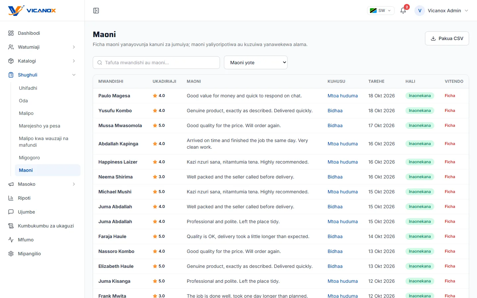Click the Katalogi box icon
This screenshot has height=298, width=477.
[11, 61]
